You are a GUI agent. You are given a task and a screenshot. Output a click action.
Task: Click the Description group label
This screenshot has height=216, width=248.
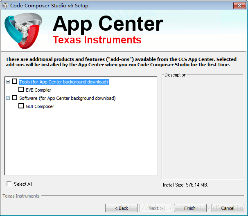[x=176, y=75]
